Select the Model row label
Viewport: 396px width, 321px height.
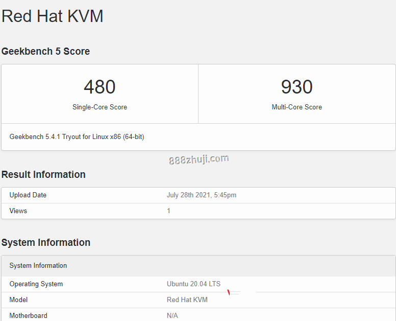click(x=18, y=300)
